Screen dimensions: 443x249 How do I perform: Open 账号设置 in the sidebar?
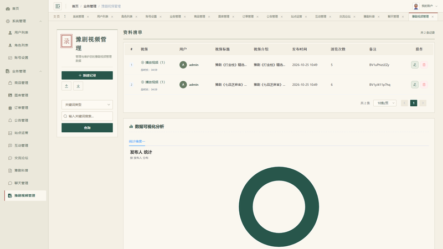pyautogui.click(x=19, y=58)
